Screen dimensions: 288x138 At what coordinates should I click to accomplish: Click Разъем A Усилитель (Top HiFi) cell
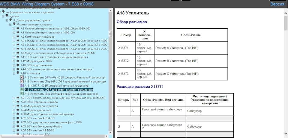pos(191,48)
